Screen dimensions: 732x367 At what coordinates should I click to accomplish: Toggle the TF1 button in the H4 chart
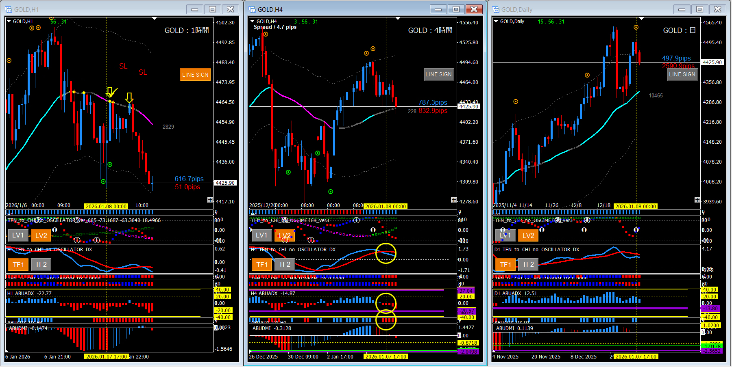coord(262,265)
